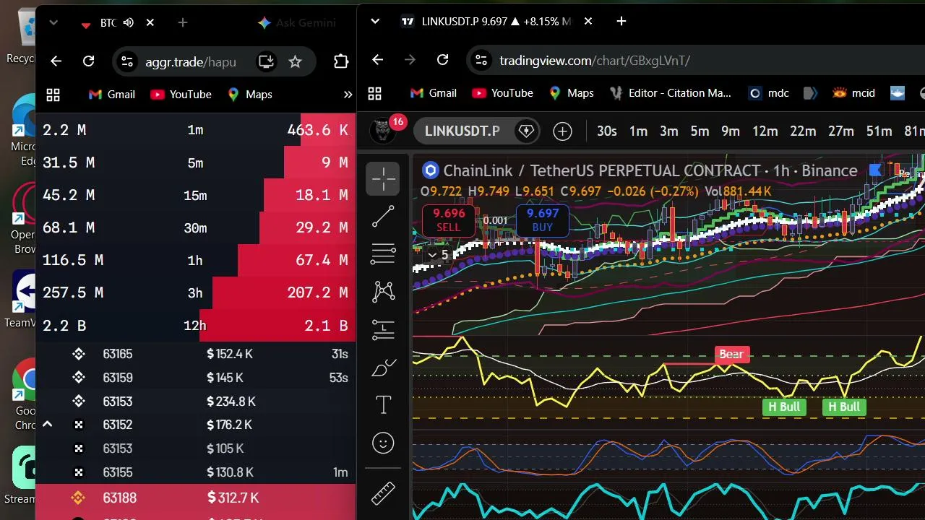The image size is (925, 520).
Task: Reload the TradingView page
Action: pos(443,60)
